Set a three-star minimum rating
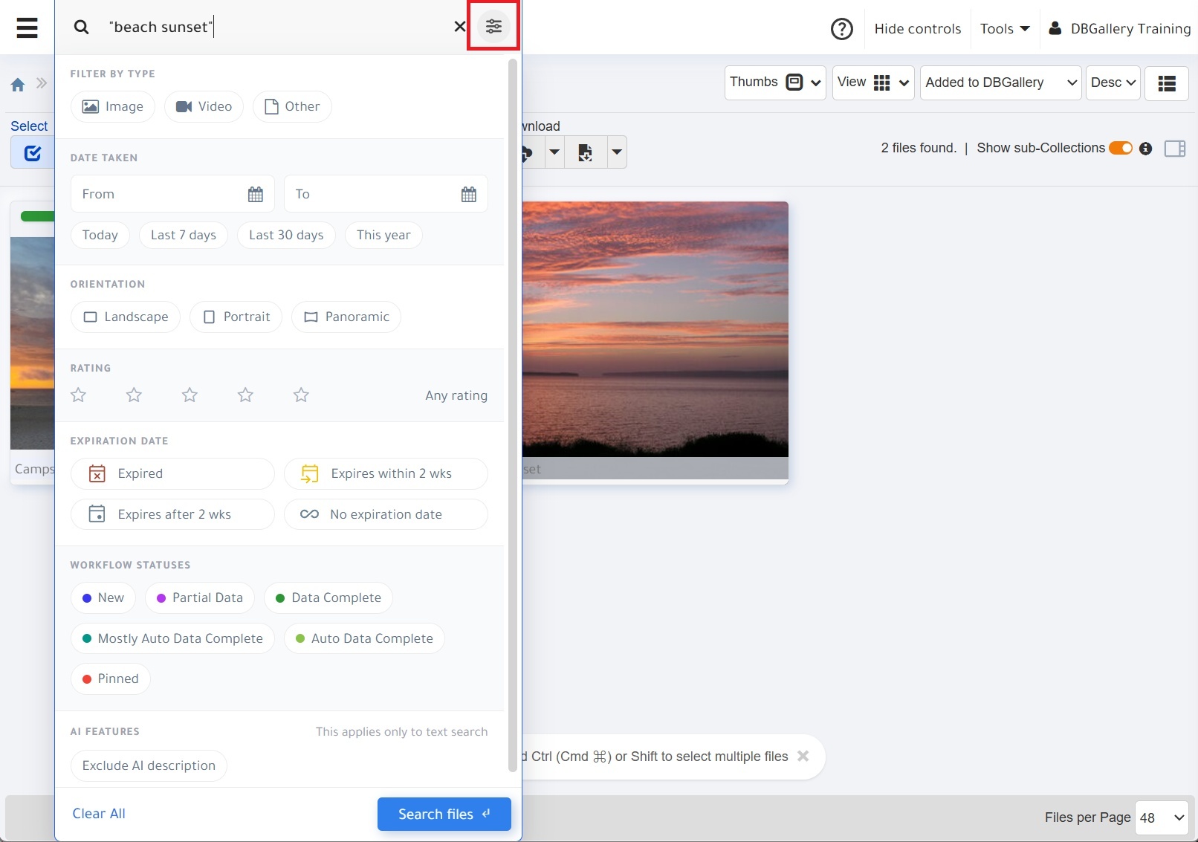This screenshot has width=1198, height=842. click(190, 395)
